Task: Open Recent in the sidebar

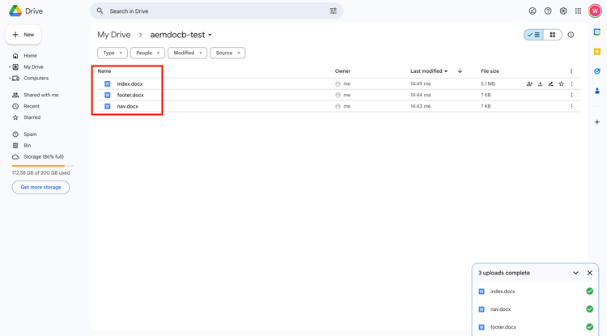Action: click(32, 106)
